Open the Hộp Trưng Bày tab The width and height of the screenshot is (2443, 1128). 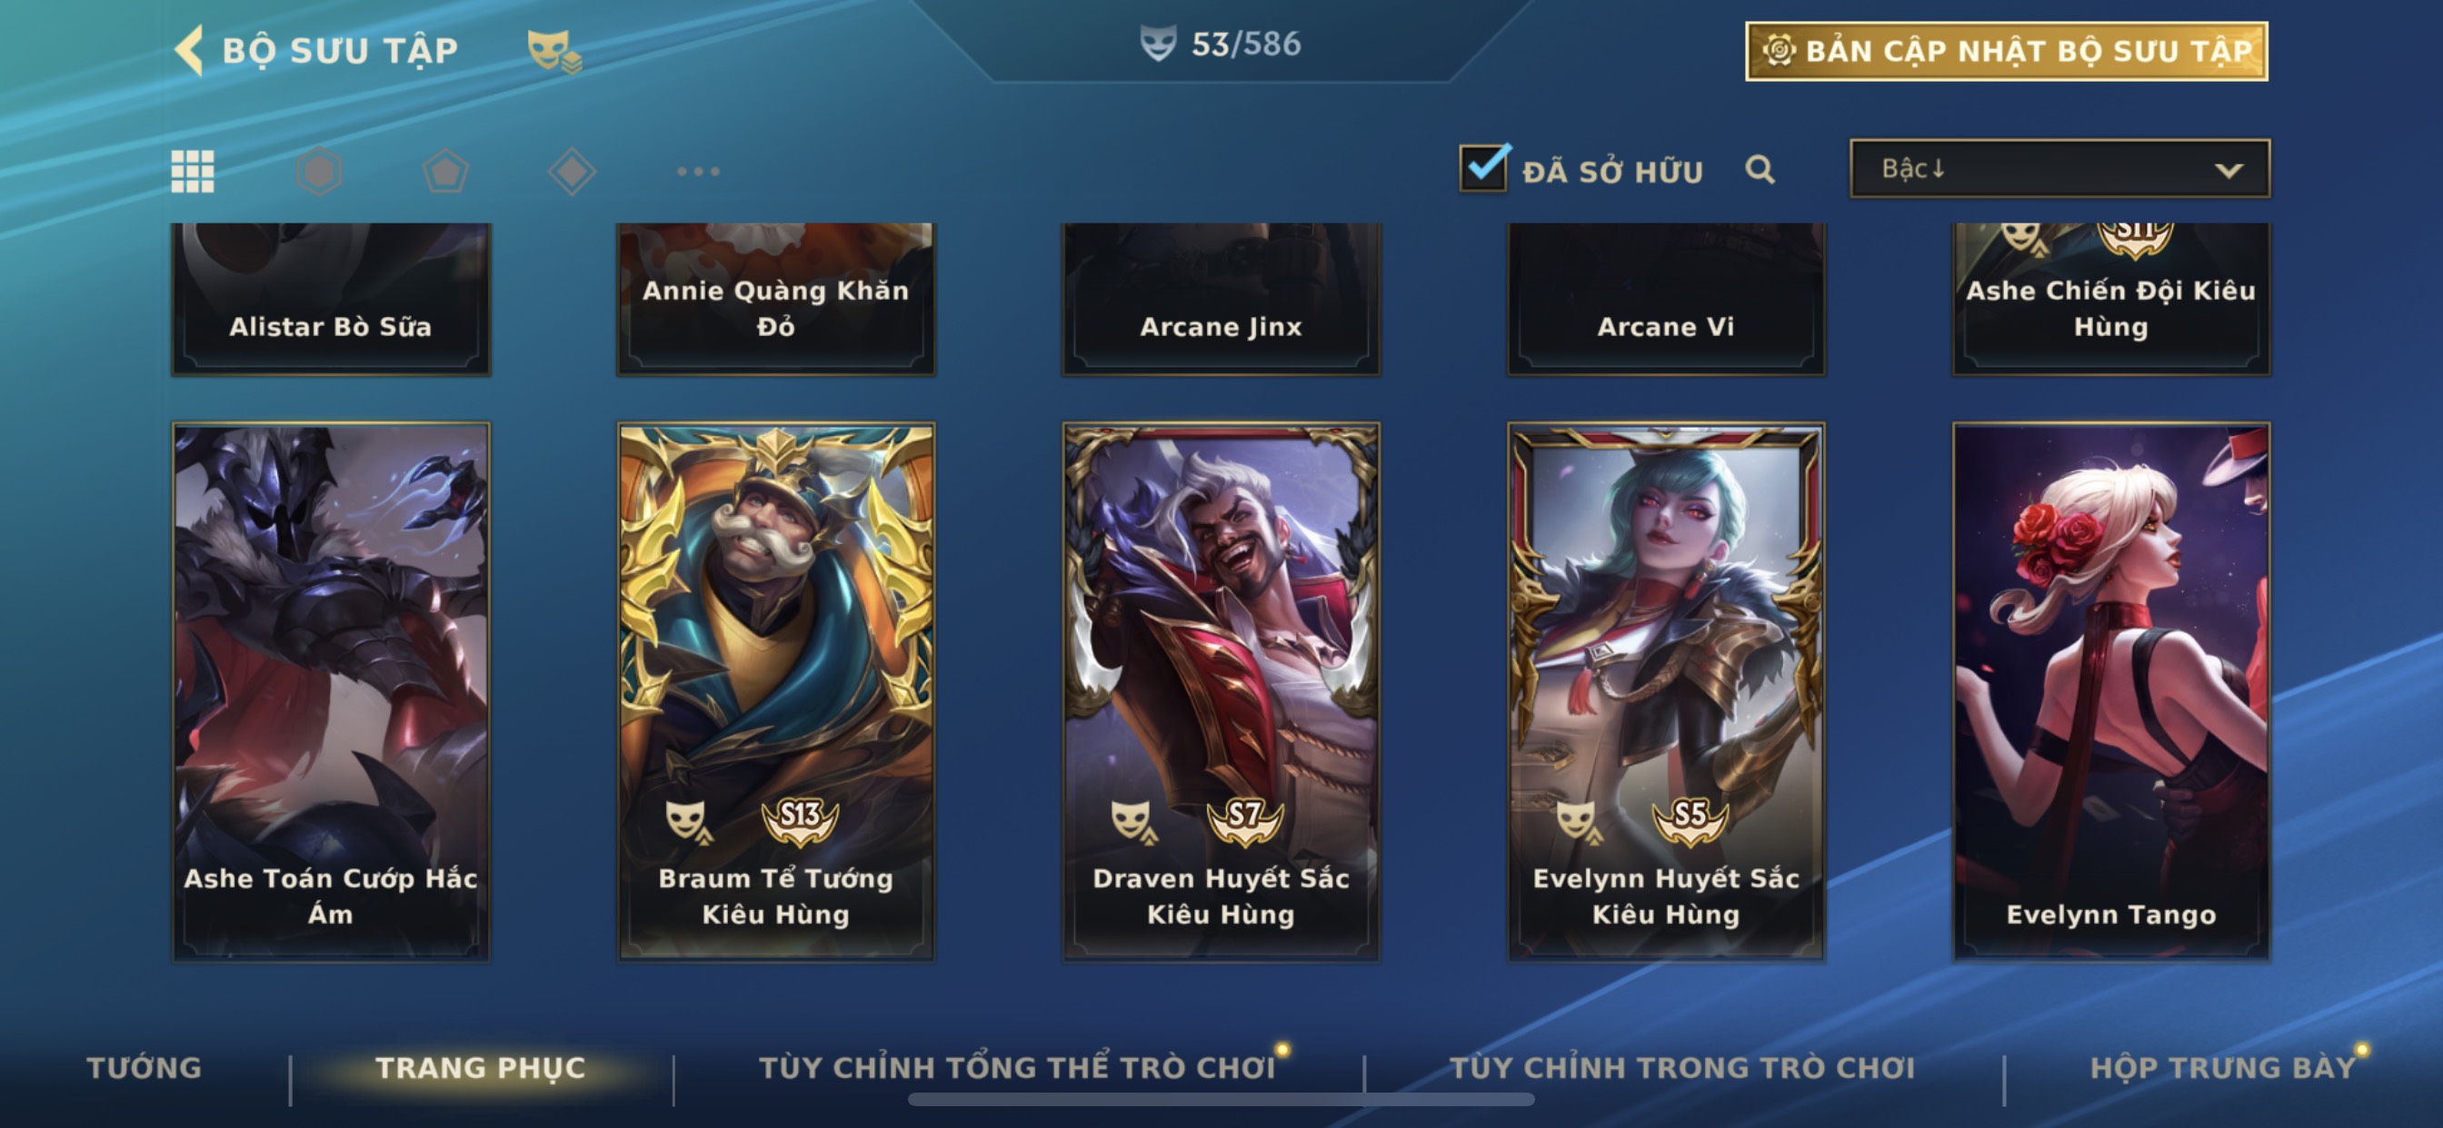(x=2222, y=1067)
